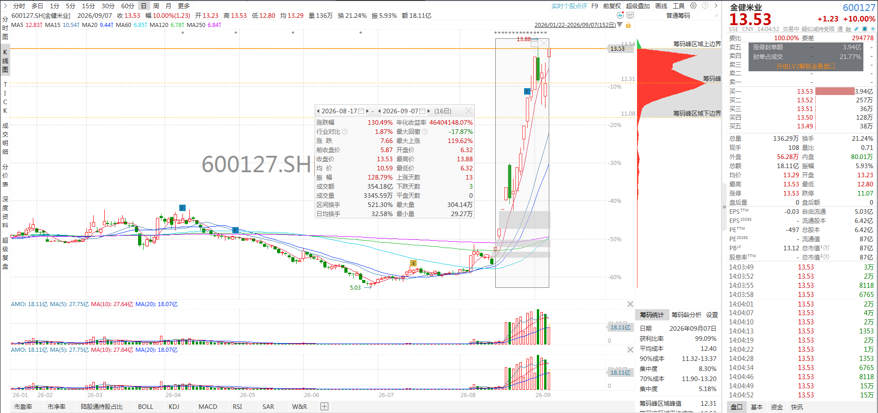878x413 pixels.
Task: Open 分时图 view in left sidebar
Action: [x=5, y=28]
